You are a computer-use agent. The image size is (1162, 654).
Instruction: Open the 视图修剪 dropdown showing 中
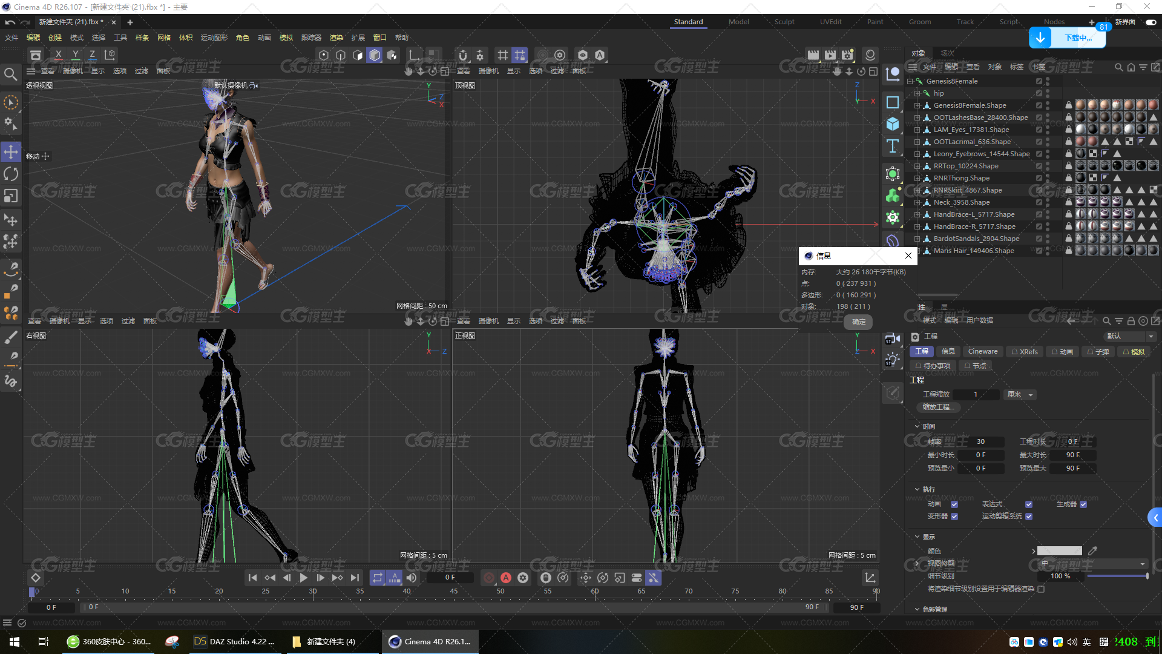(1092, 563)
